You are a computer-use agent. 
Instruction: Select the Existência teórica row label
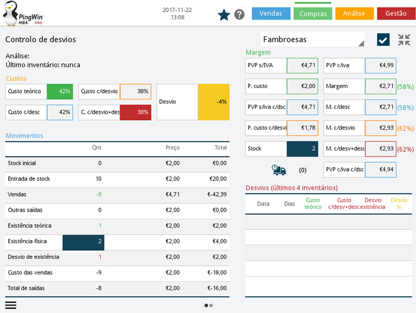(30, 226)
